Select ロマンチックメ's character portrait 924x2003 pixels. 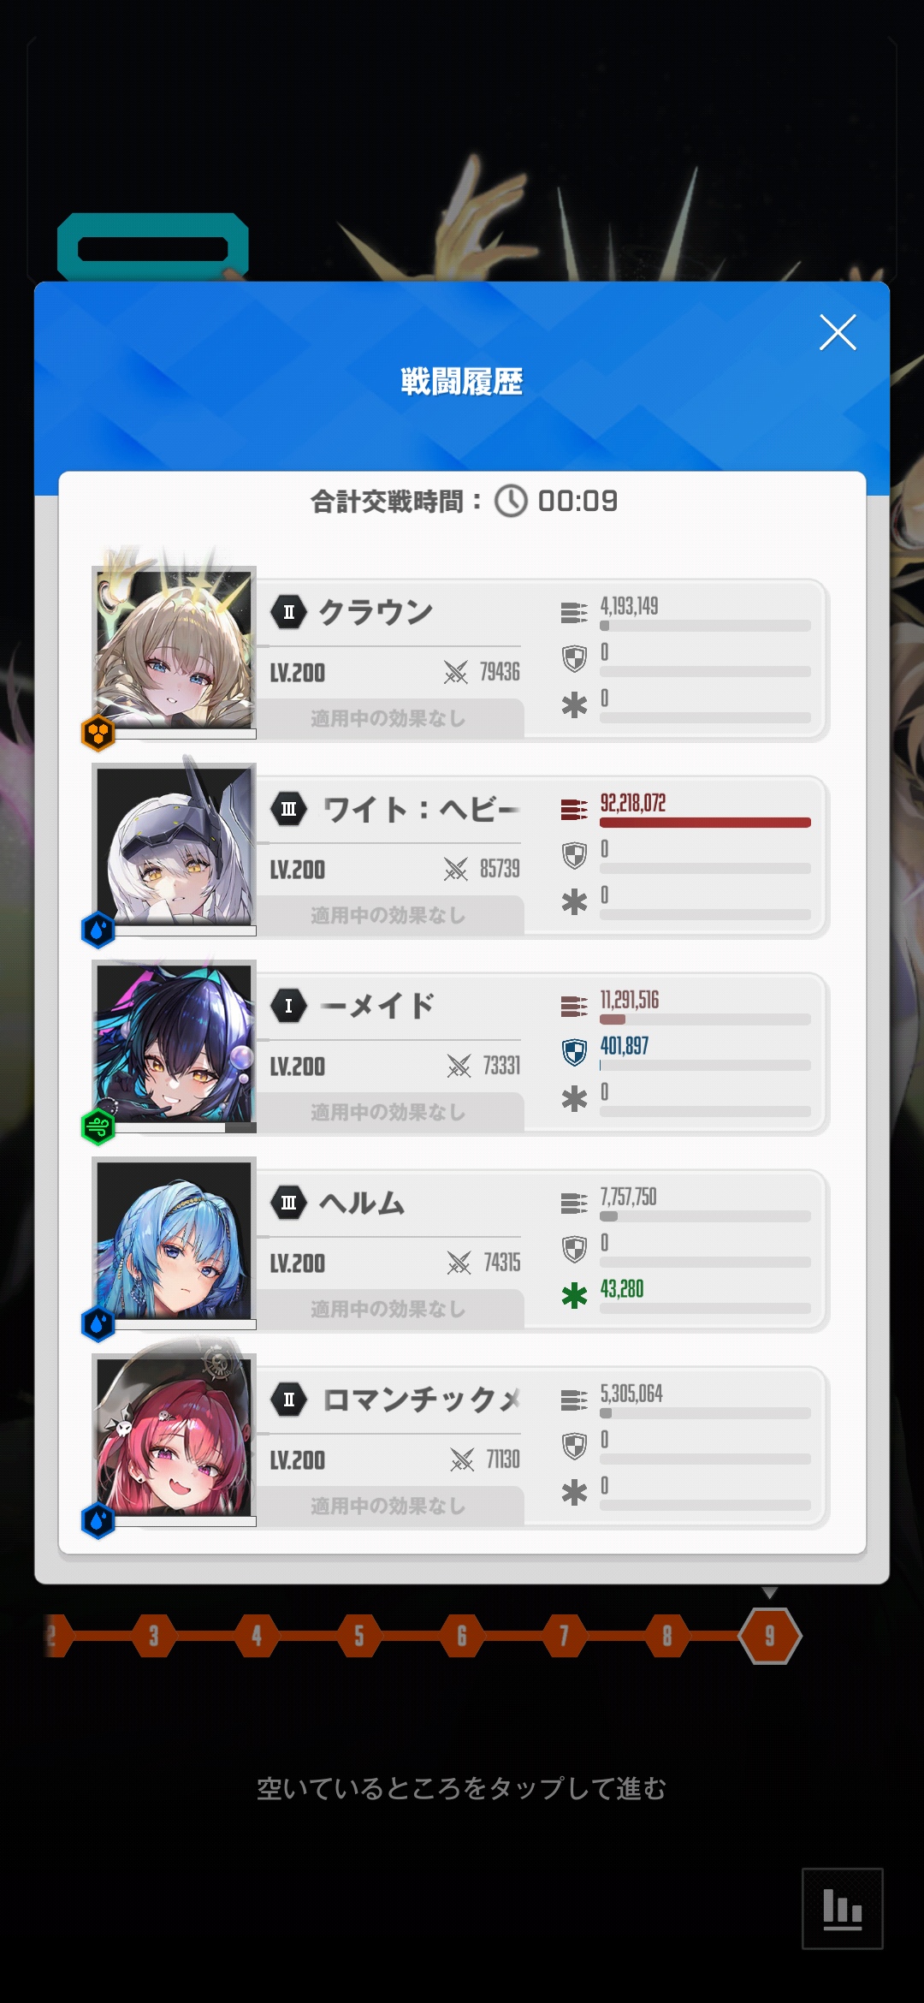[175, 1437]
